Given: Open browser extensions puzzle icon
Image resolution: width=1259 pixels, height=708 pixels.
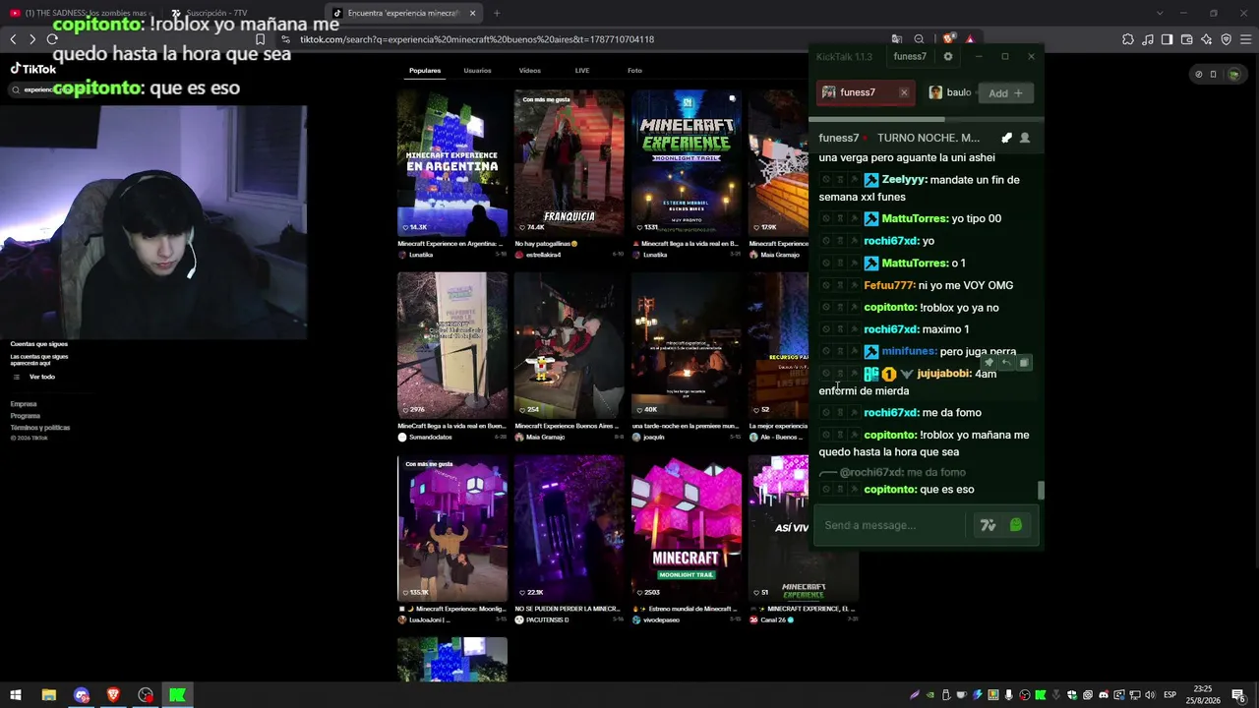Looking at the screenshot, I should pos(1128,39).
